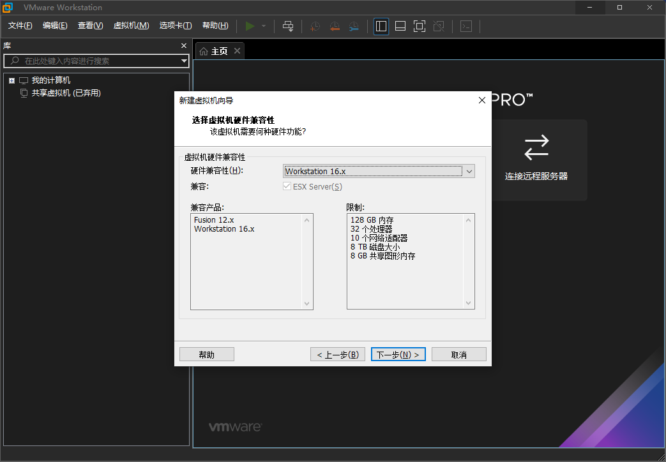Screen dimensions: 666x462
Task: Switch to the 主页 tab
Action: pyautogui.click(x=220, y=52)
